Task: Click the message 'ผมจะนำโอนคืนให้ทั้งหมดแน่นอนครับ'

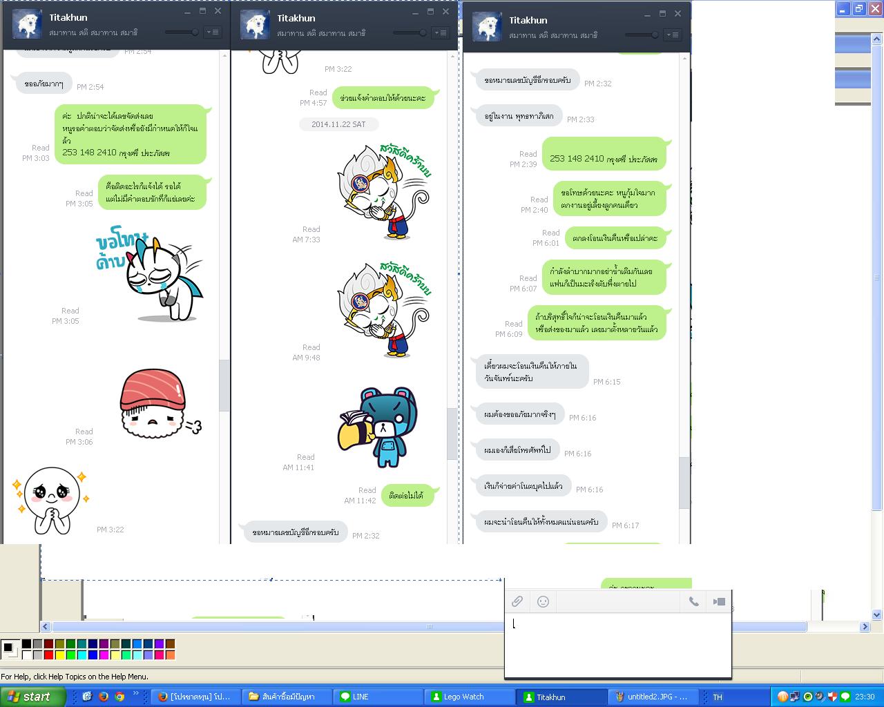Action: click(541, 522)
